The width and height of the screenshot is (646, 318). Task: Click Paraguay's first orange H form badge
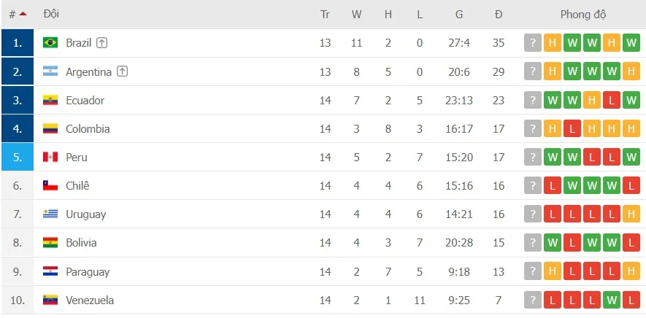pyautogui.click(x=553, y=271)
